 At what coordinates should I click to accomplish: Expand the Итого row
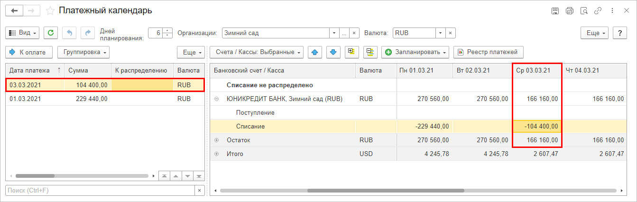pos(217,154)
